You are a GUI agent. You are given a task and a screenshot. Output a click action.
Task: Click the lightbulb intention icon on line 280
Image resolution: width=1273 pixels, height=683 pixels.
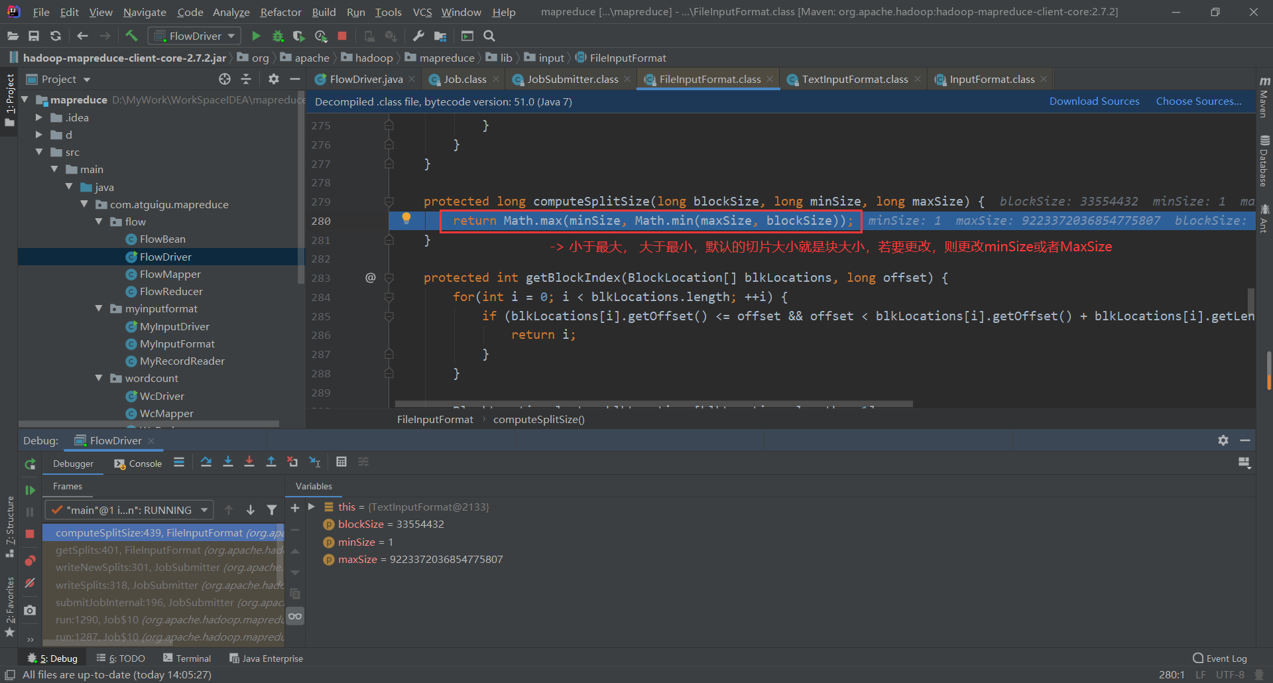pyautogui.click(x=406, y=218)
